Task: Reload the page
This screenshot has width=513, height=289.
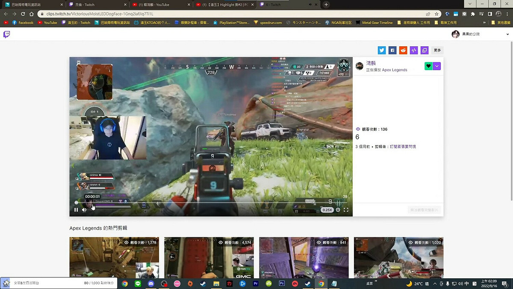Action: 23,14
